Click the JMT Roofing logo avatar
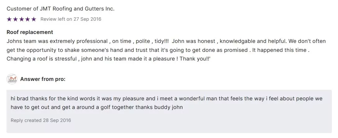The width and height of the screenshot is (338, 138). pos(11,79)
